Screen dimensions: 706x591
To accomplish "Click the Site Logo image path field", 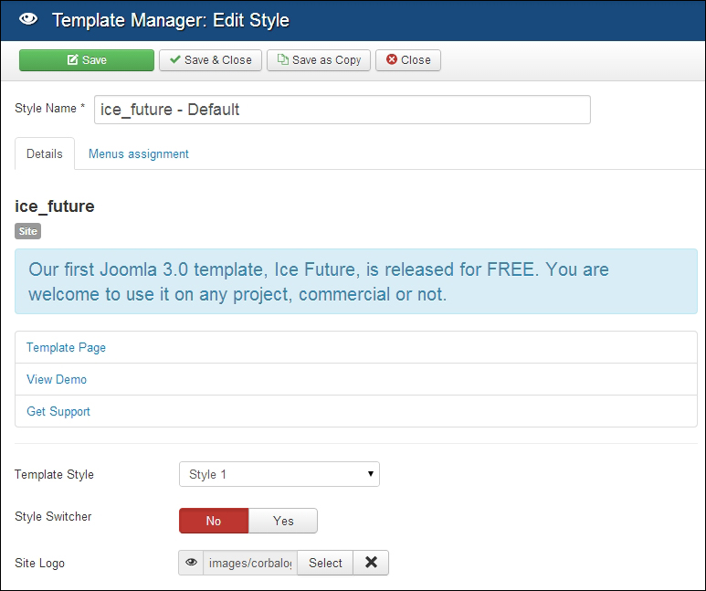I will click(249, 563).
